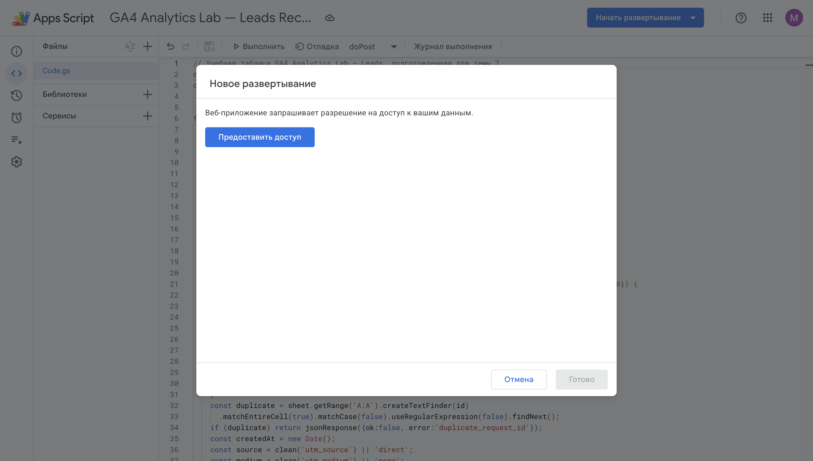Click the Готово button
813x461 pixels.
click(x=582, y=379)
